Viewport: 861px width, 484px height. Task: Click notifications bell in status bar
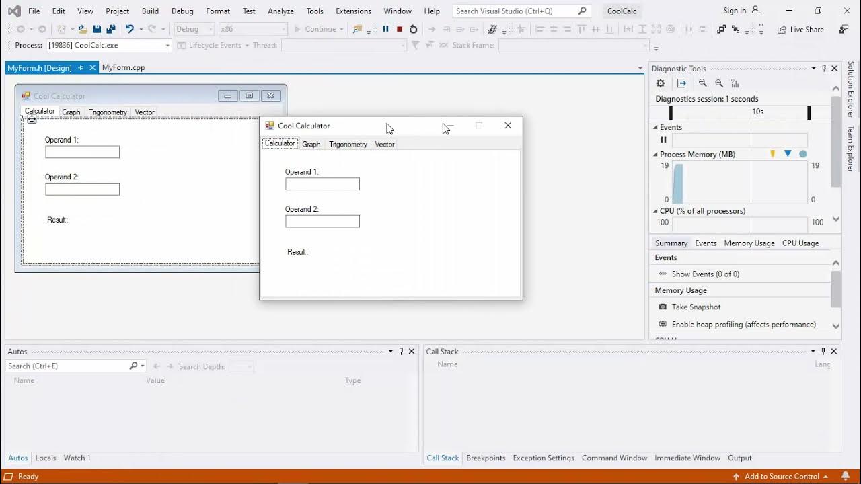(846, 476)
